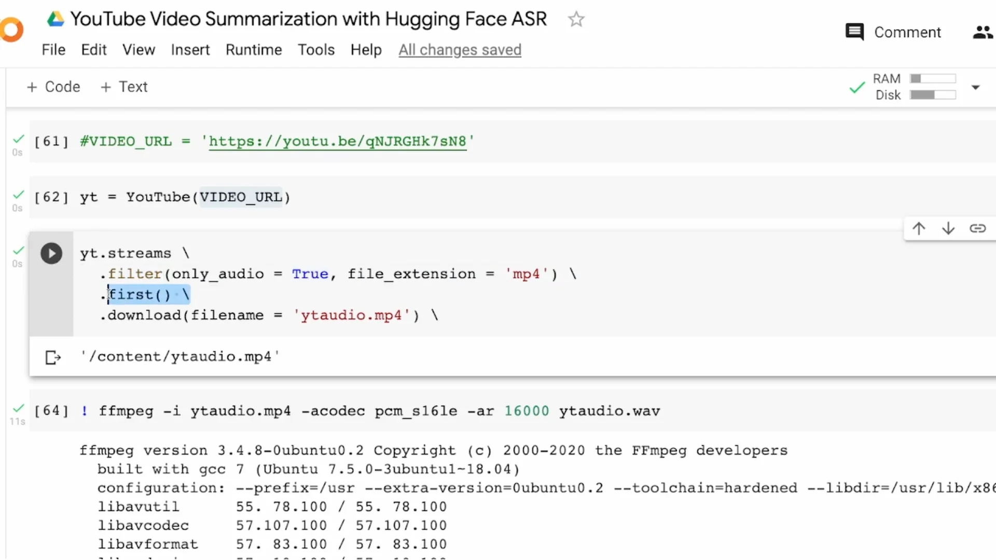Screen dimensions: 996x560
Task: Expand the resources dropdown next to Disk
Action: pyautogui.click(x=975, y=88)
